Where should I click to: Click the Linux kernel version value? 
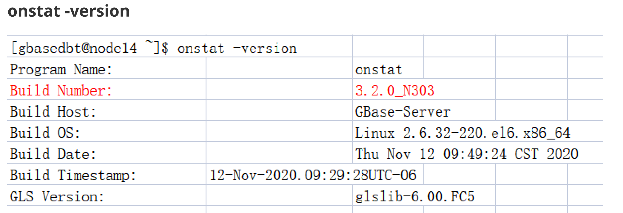tap(462, 133)
